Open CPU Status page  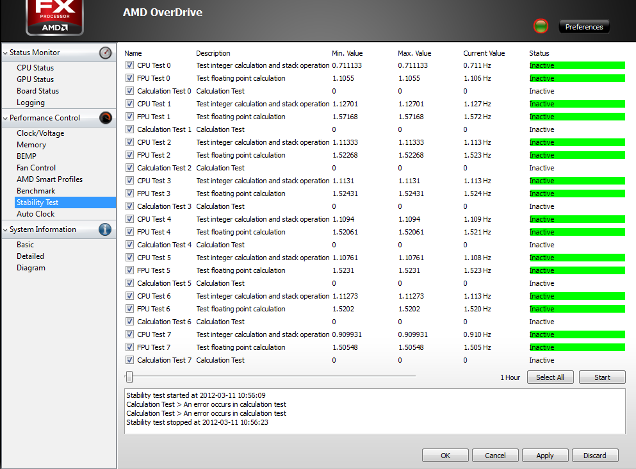tap(35, 68)
